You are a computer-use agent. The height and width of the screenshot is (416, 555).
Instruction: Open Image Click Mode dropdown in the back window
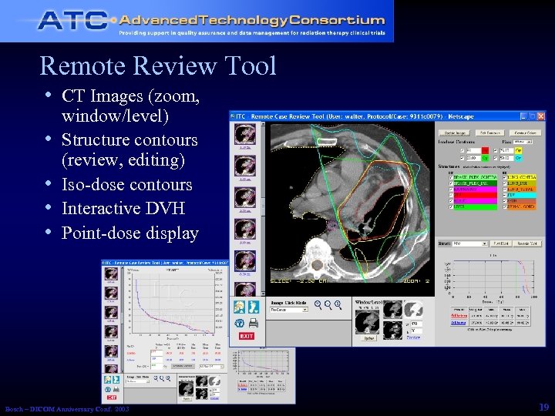138,381
